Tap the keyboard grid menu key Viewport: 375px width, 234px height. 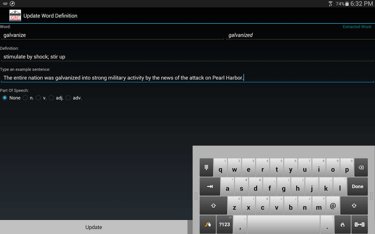pyautogui.click(x=206, y=167)
